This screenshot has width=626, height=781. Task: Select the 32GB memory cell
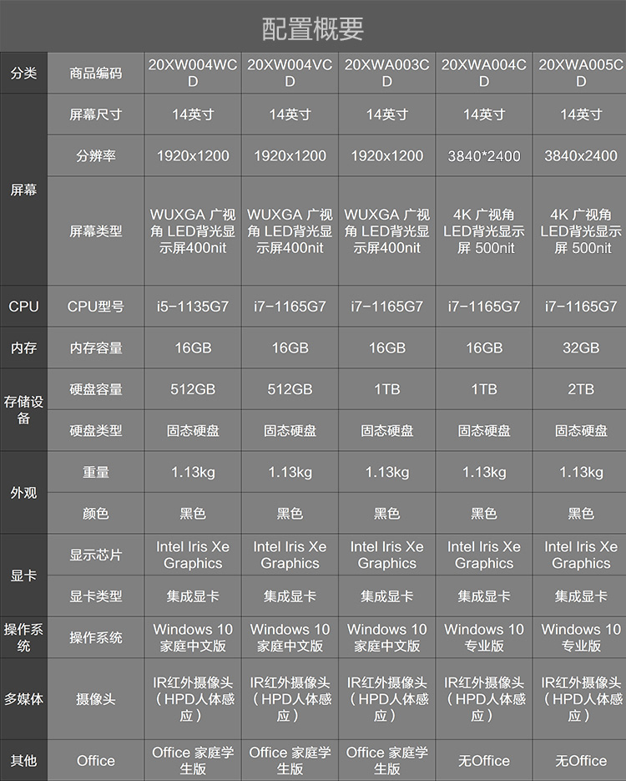580,347
